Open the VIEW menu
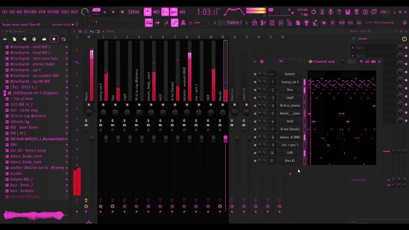The height and width of the screenshot is (230, 409). pyautogui.click(x=42, y=12)
